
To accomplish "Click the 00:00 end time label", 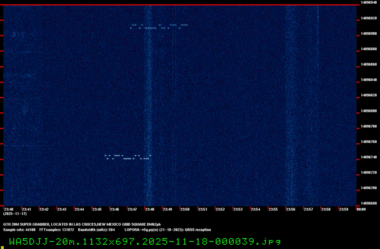I will (361, 209).
